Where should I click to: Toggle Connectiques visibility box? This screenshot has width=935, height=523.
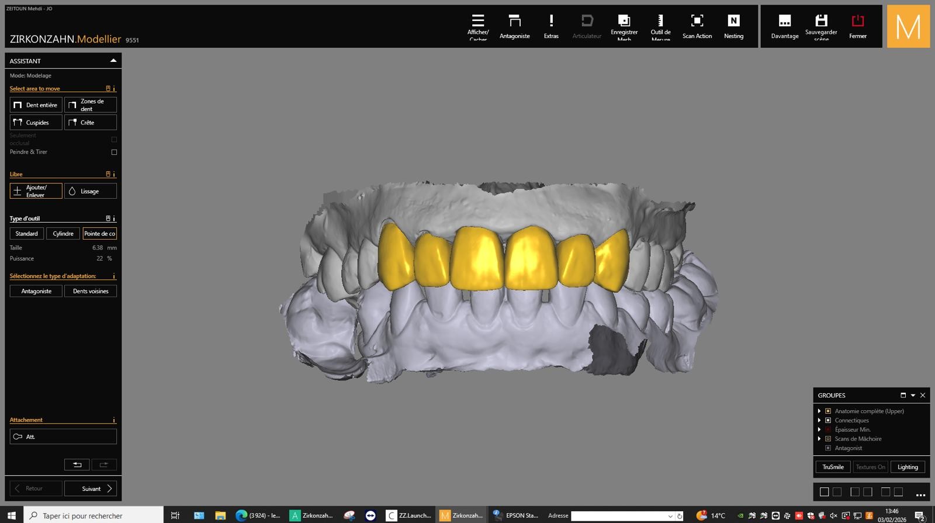tap(828, 421)
